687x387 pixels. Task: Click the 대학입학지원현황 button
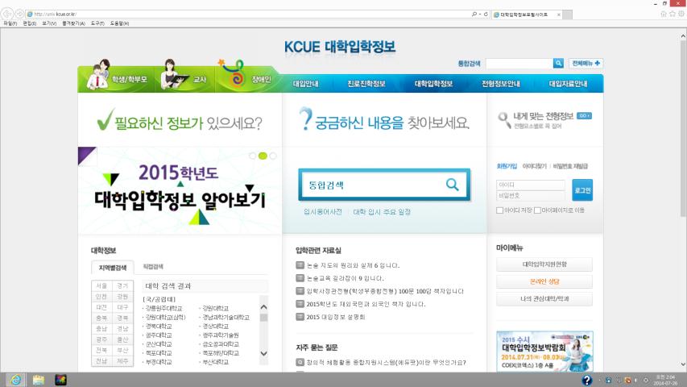coord(544,264)
